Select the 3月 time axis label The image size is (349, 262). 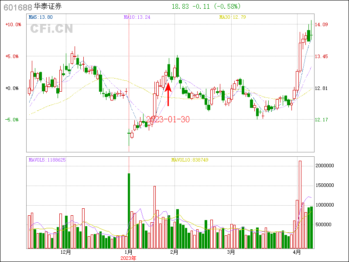[231, 252]
